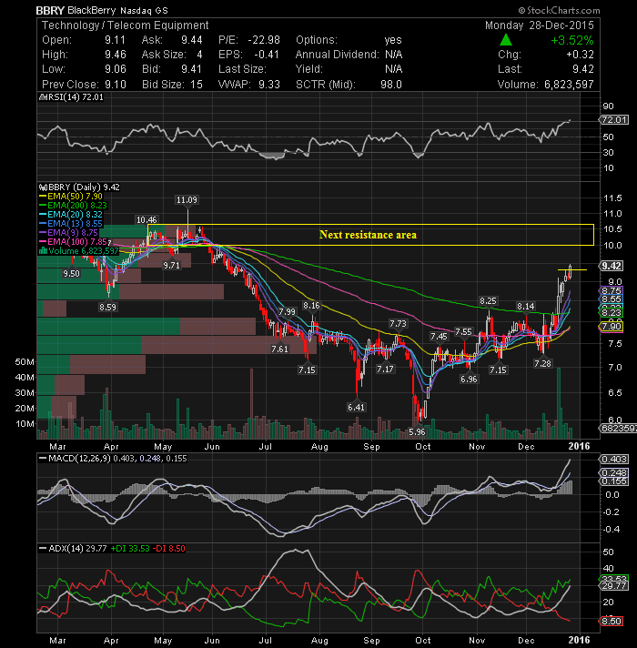Click the EPS value -0.41
The width and height of the screenshot is (637, 648).
click(x=267, y=55)
